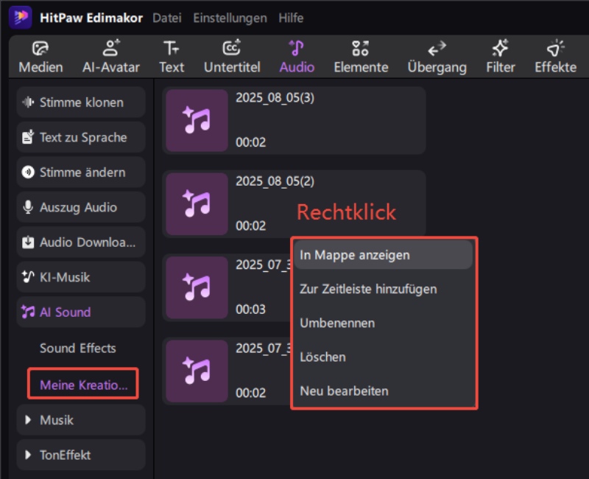Select the Meine Kreatio... sub-item
This screenshot has width=589, height=479.
(x=83, y=384)
